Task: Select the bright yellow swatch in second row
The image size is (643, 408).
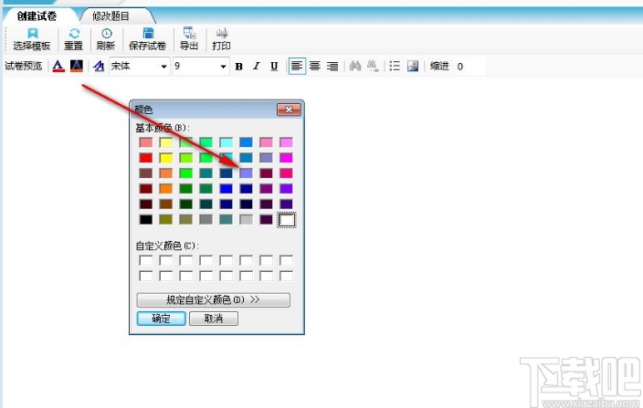Action: pos(165,158)
